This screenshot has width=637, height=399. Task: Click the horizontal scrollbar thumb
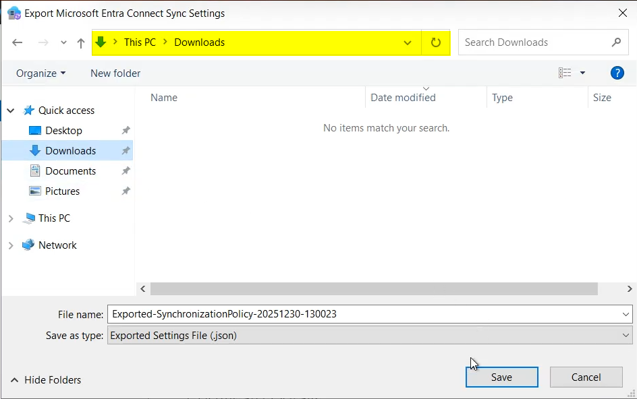point(374,289)
